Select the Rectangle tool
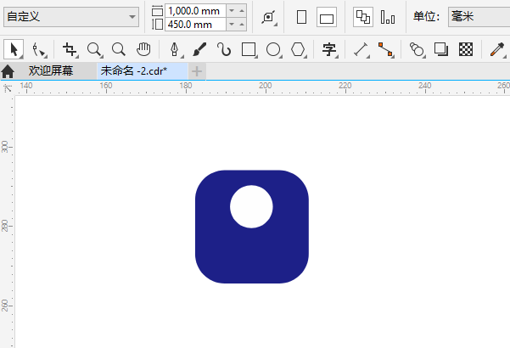Image resolution: width=510 pixels, height=348 pixels. (249, 50)
